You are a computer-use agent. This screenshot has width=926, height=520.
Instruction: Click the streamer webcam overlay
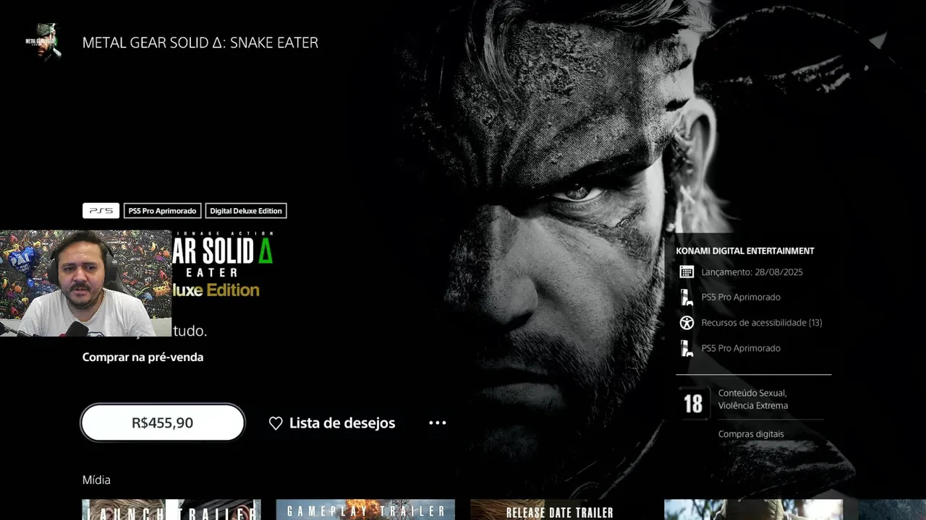(85, 283)
